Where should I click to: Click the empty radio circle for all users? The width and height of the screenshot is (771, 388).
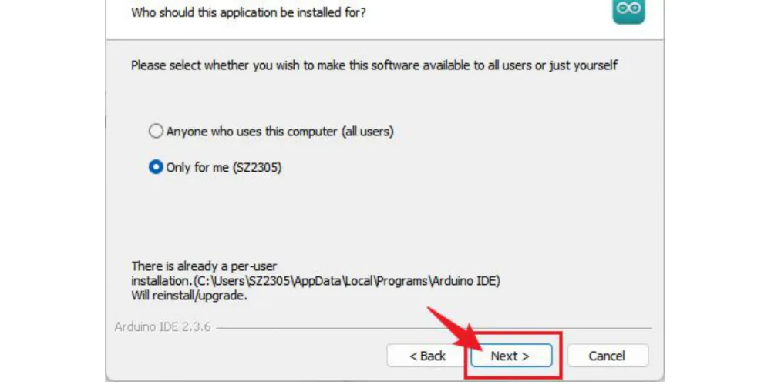tap(156, 131)
